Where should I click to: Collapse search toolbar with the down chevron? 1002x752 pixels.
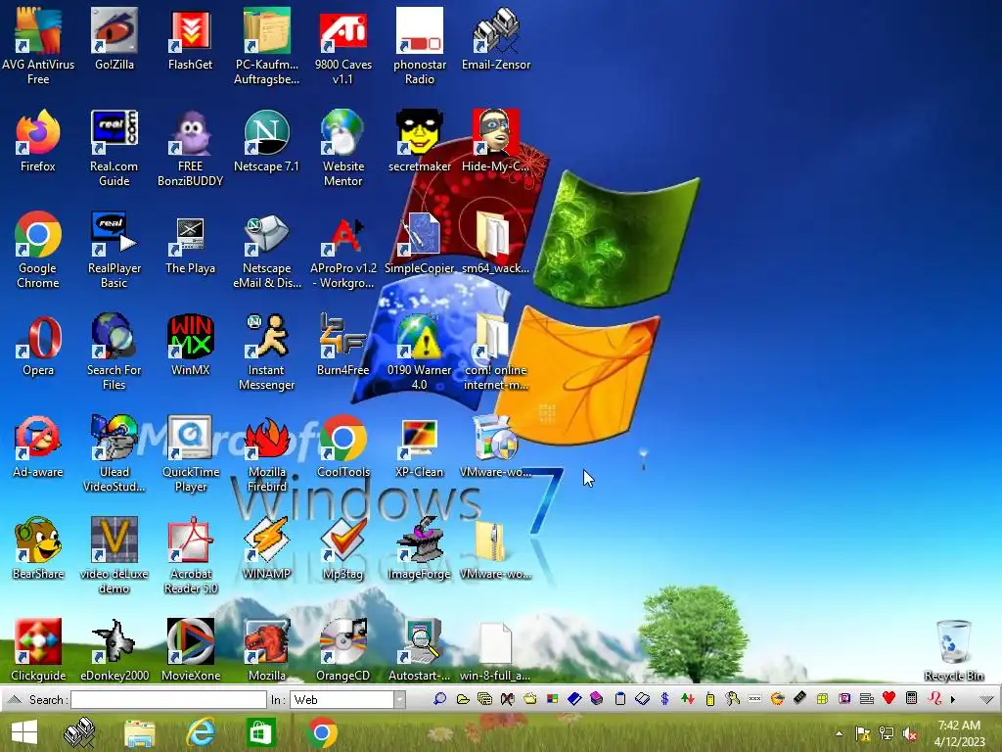[986, 699]
